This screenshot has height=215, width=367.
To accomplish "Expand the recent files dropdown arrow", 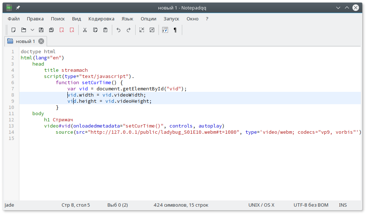I will coord(32,30).
